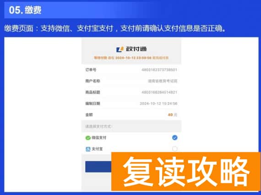Click the 商户名称 label
The width and height of the screenshot is (261, 195).
[x=92, y=81]
